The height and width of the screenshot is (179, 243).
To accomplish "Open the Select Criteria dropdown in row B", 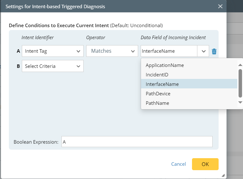I will [53, 66].
